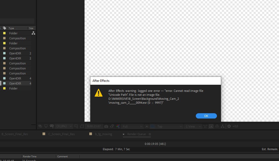Click the flowchart icon in Project panel
The image size is (279, 161).
pyautogui.click(x=33, y=33)
